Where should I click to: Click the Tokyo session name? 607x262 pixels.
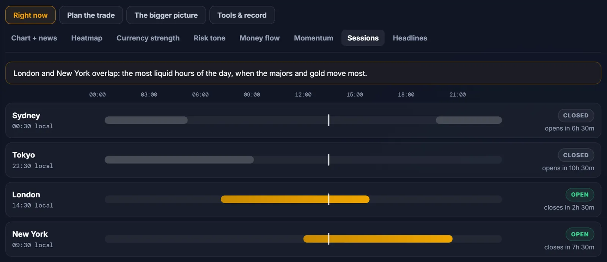[x=24, y=155]
